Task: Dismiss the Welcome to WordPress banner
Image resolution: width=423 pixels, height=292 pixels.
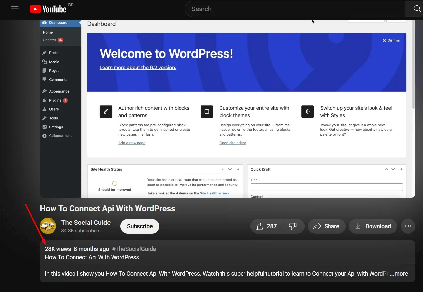Action: (x=391, y=40)
